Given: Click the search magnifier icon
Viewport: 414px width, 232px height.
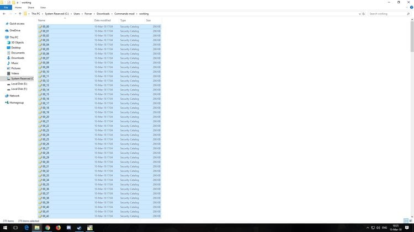Looking at the screenshot, I should pyautogui.click(x=408, y=14).
